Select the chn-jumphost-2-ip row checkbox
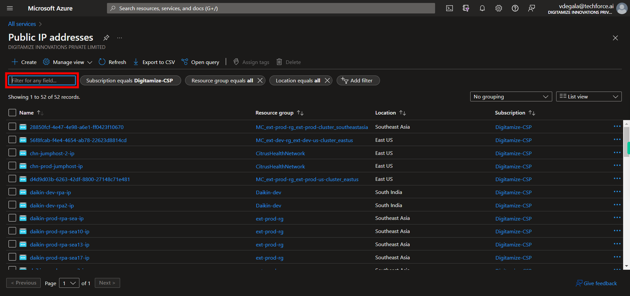Image resolution: width=630 pixels, height=296 pixels. point(12,153)
